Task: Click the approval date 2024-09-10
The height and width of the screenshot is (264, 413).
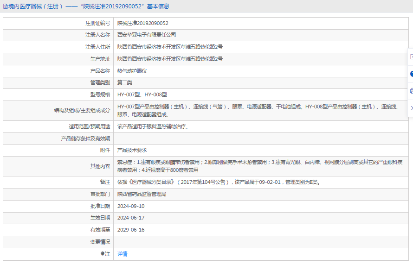Action: 131,206
